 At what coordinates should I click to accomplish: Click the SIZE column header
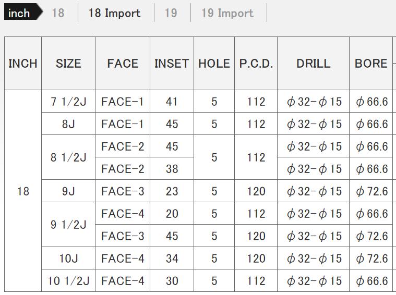[68, 64]
